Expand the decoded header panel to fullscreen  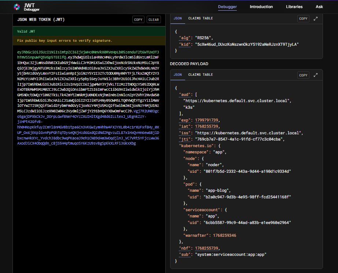[x=316, y=18]
